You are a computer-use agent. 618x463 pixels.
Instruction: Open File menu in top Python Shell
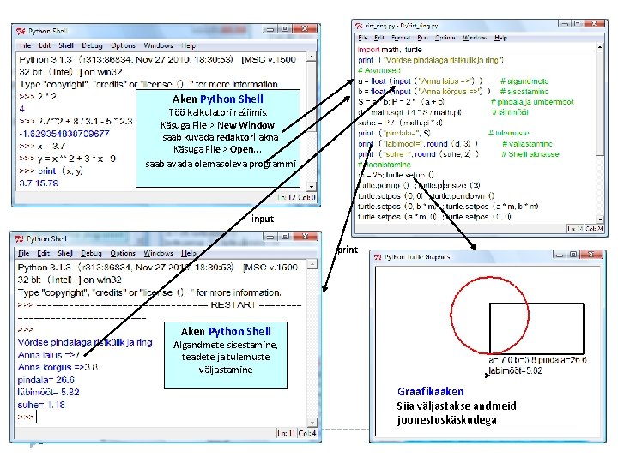(x=26, y=45)
